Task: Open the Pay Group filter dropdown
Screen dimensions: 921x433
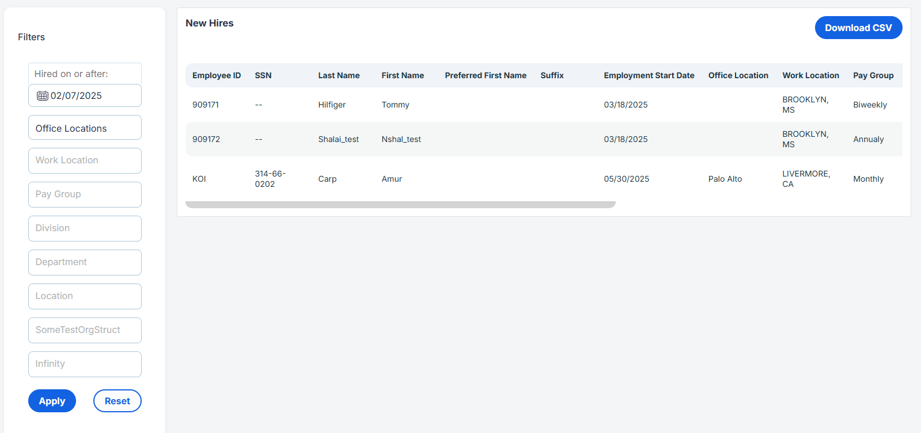Action: tap(85, 194)
